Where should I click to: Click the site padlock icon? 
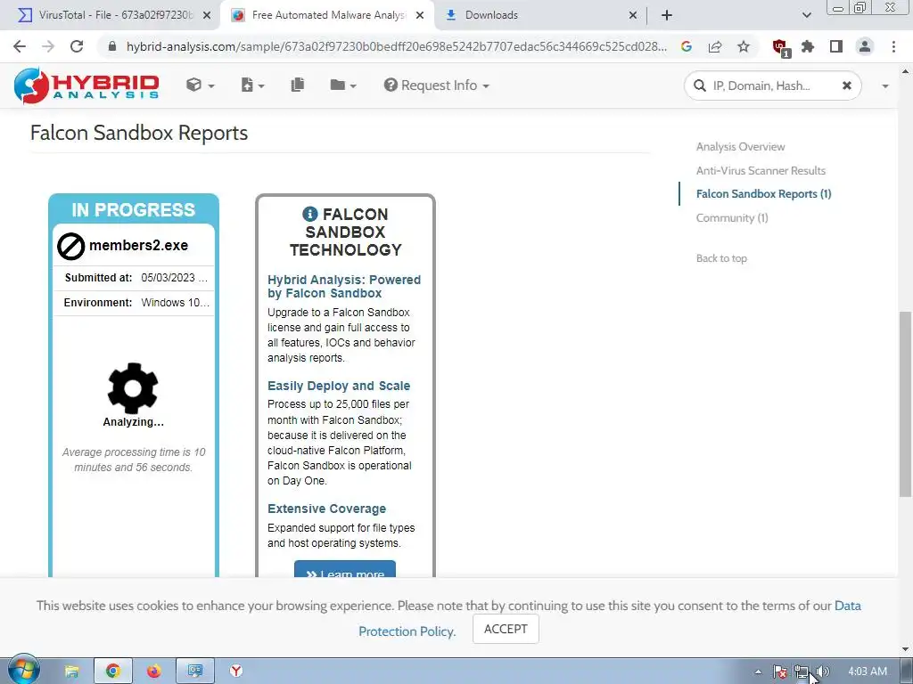(112, 46)
